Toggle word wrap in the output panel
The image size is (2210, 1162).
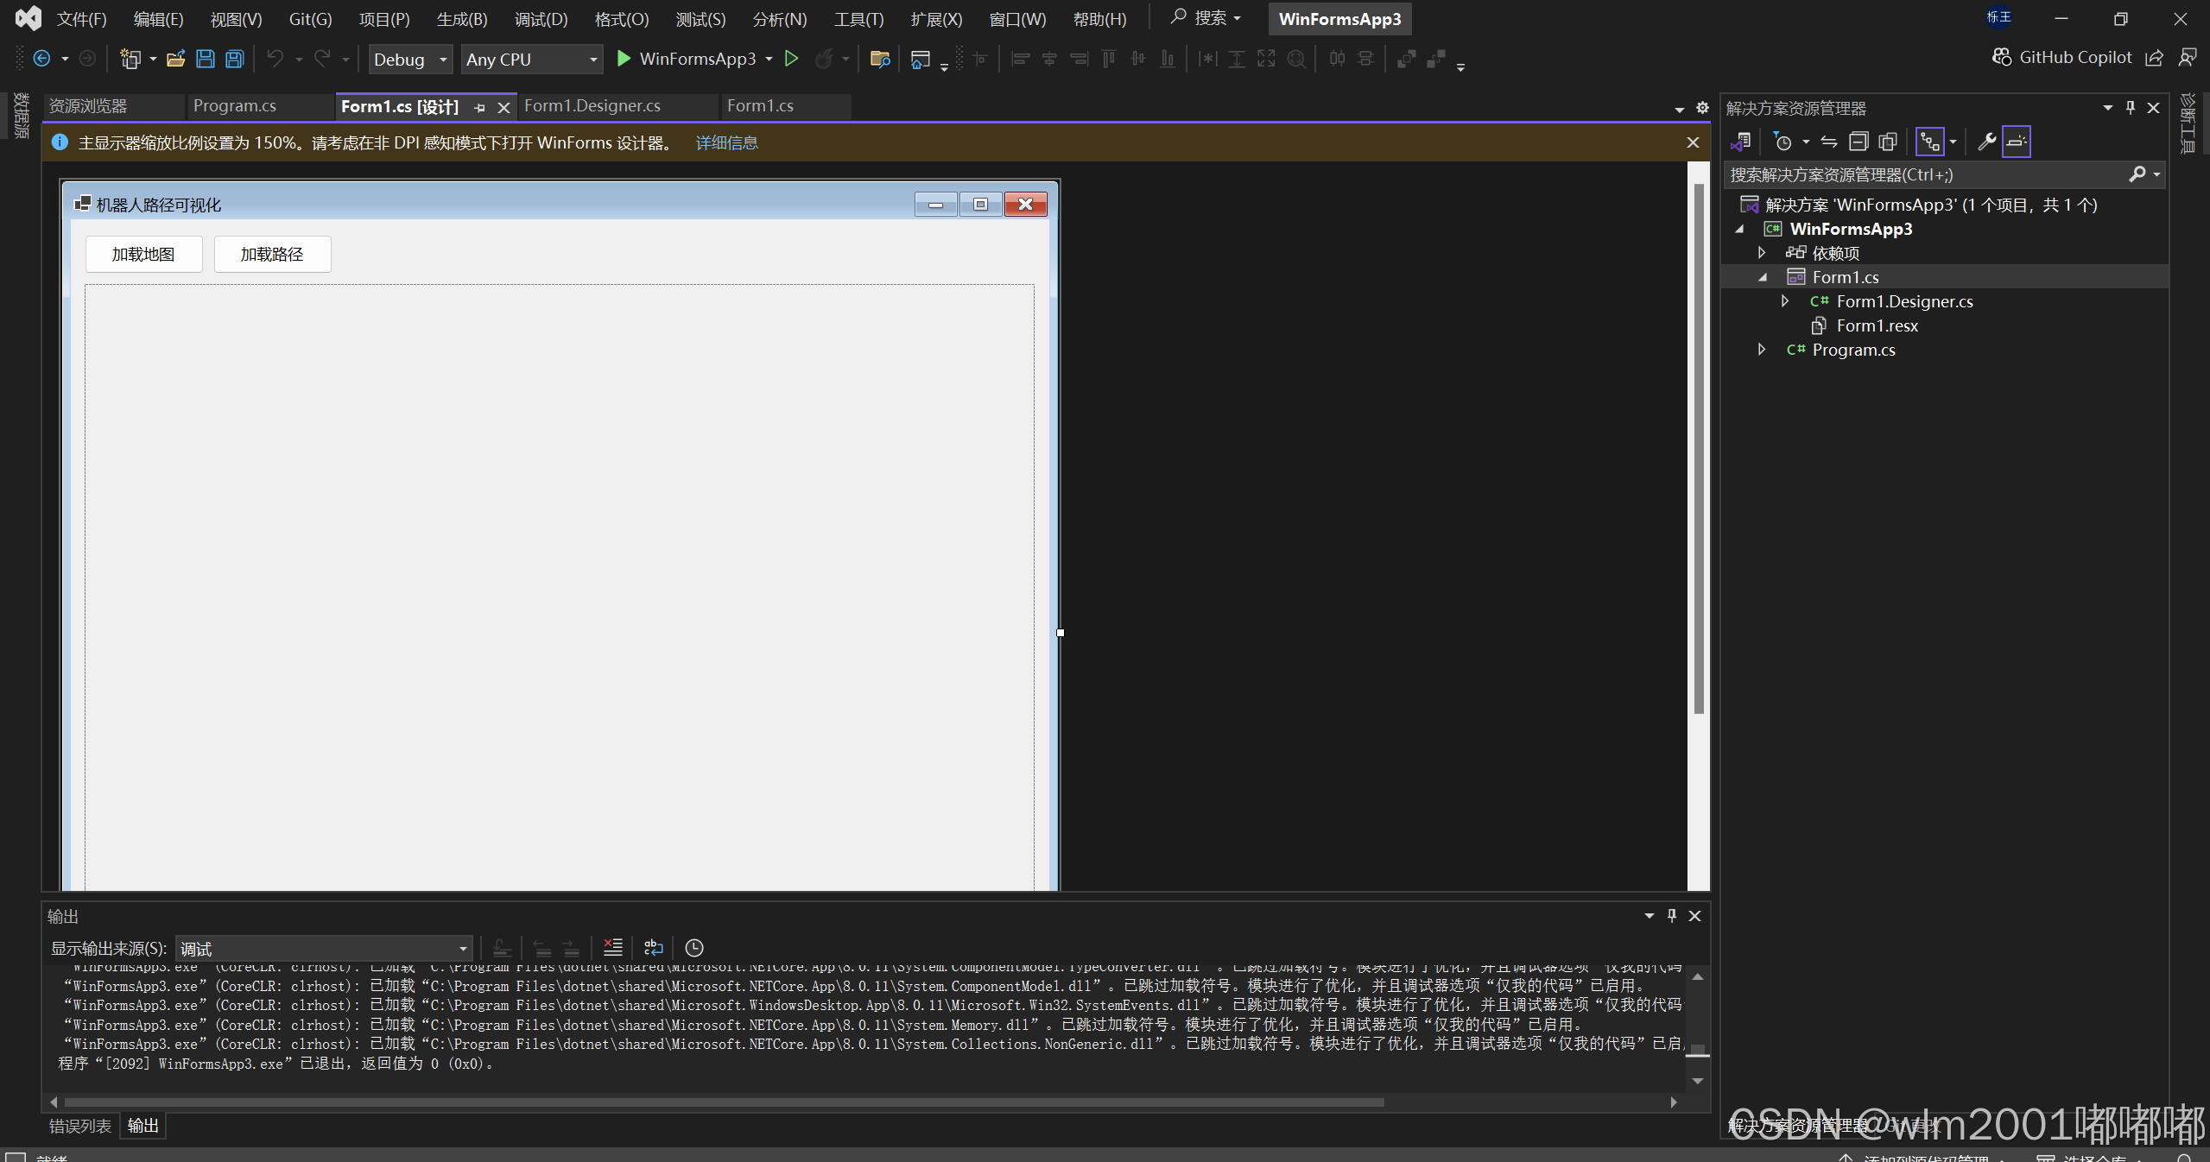click(x=653, y=947)
